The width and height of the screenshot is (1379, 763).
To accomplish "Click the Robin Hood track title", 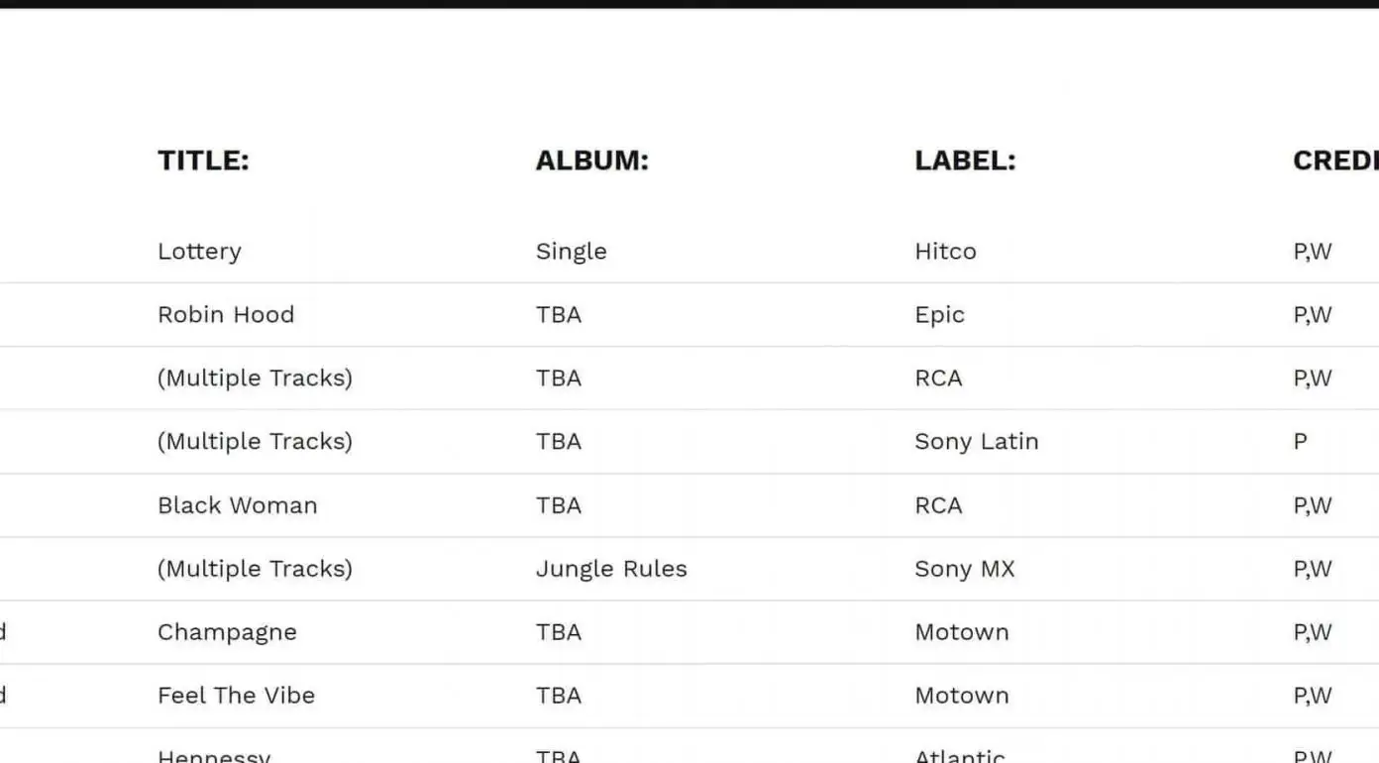I will point(226,315).
